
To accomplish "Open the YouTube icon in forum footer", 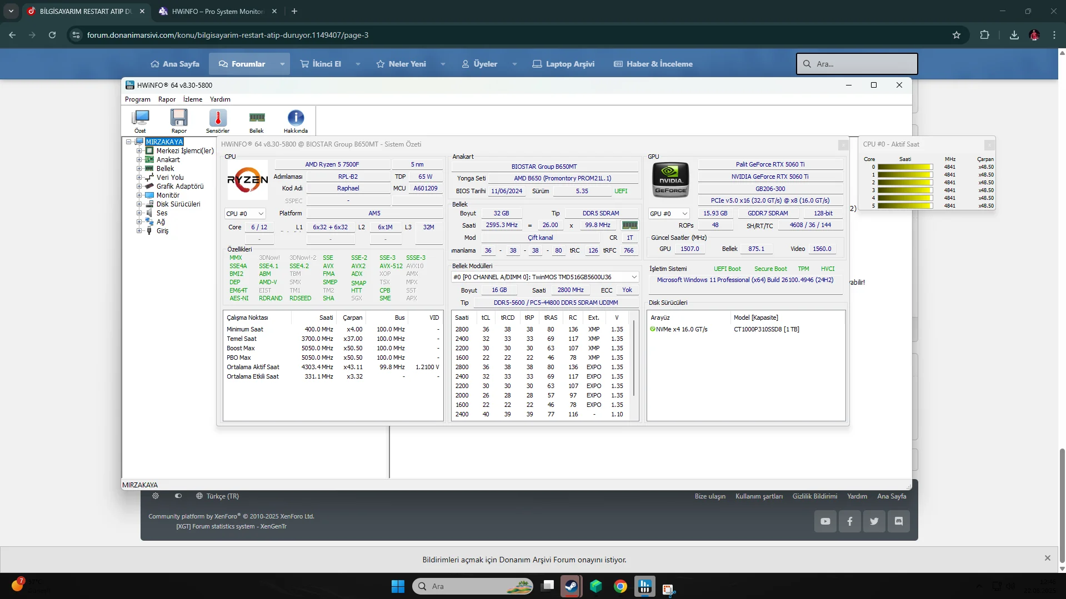I will (825, 521).
